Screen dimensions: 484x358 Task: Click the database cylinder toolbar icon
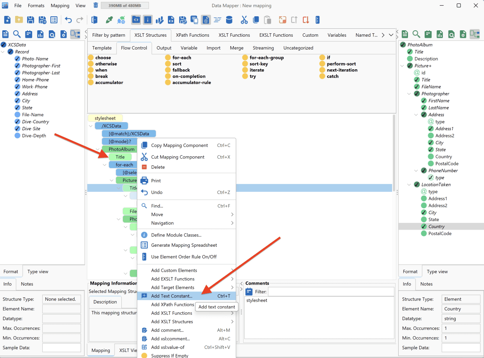point(229,20)
